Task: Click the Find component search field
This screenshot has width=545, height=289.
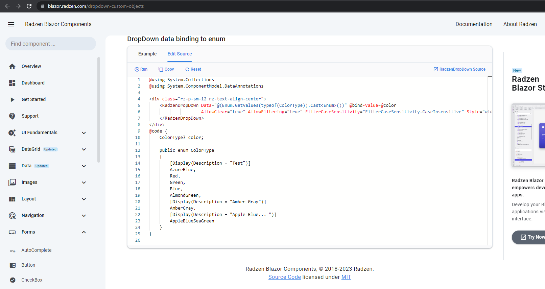Action: (51, 44)
